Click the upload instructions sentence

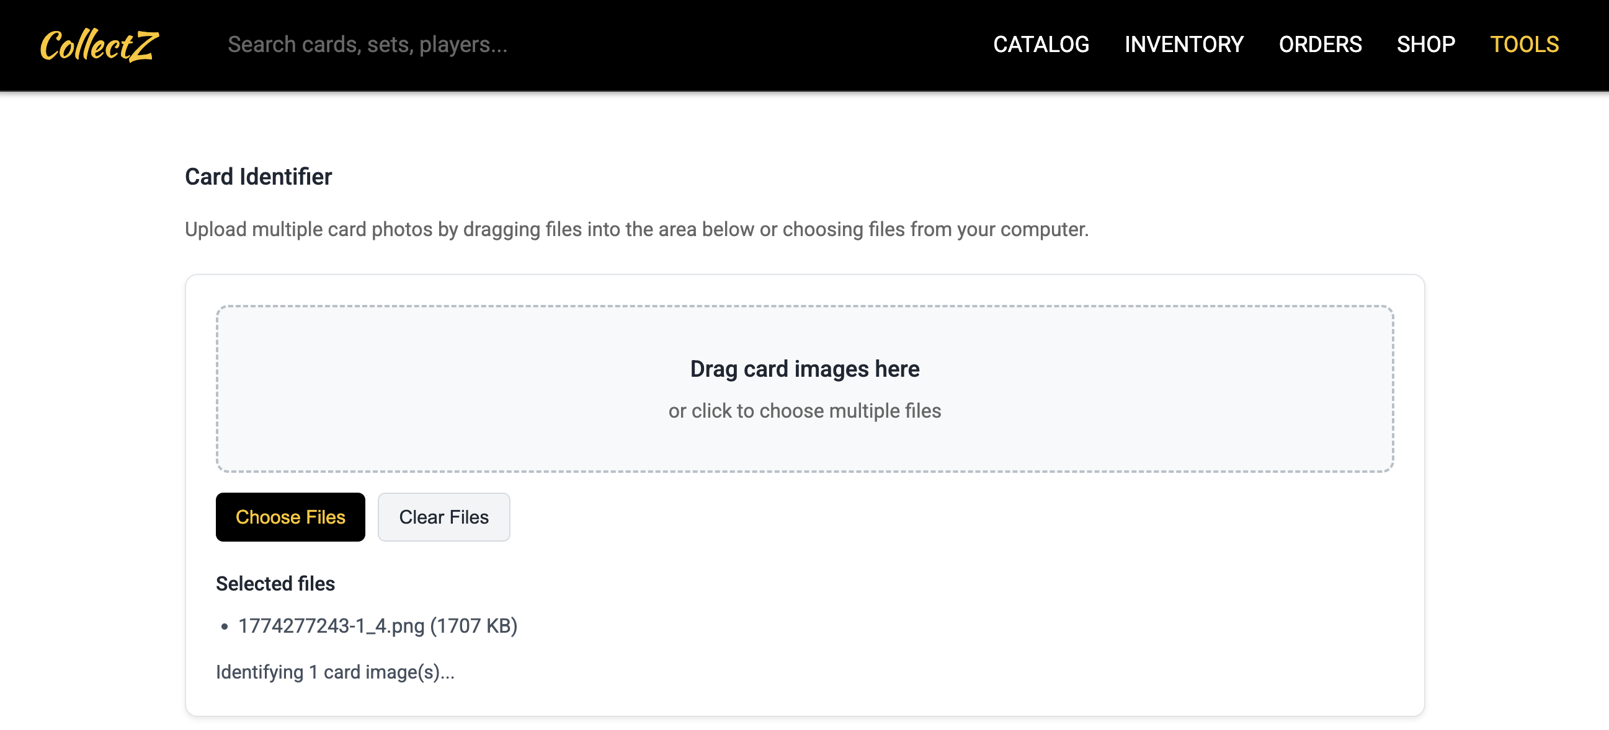point(636,229)
